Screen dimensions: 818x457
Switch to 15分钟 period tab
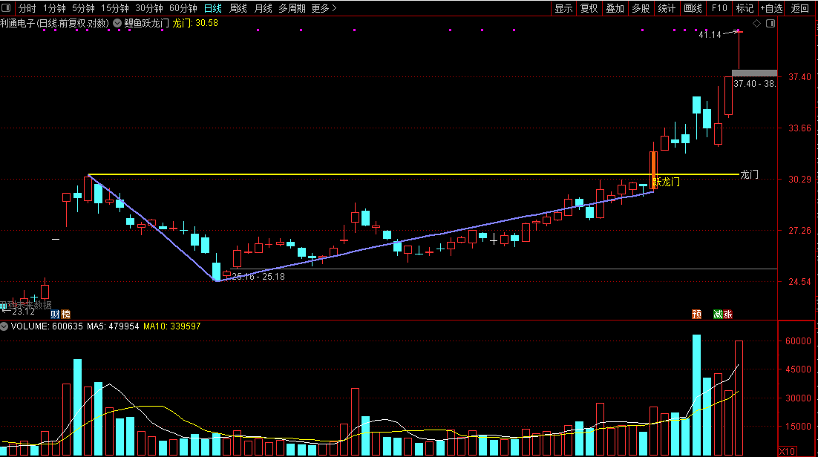click(x=115, y=8)
